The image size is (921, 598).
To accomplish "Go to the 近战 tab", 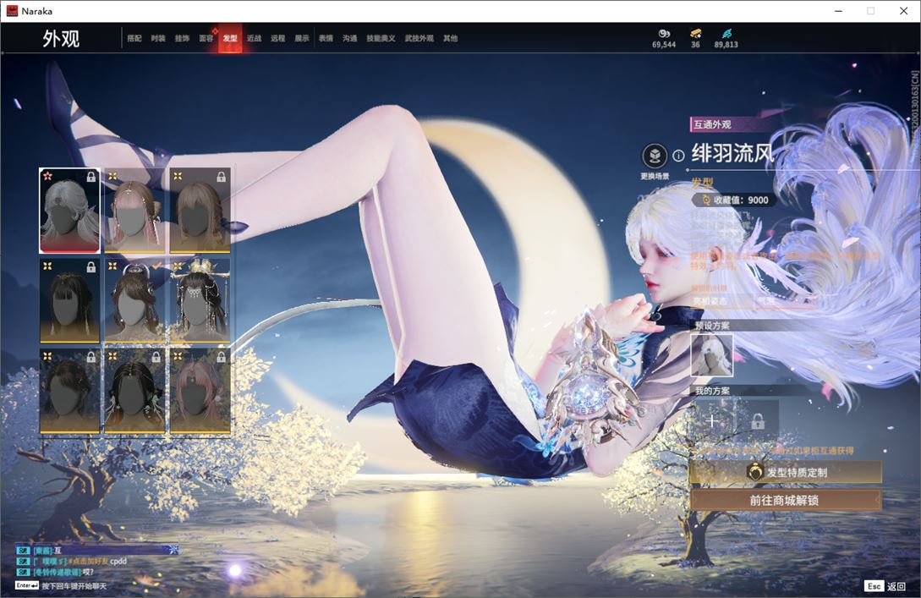I will click(255, 38).
